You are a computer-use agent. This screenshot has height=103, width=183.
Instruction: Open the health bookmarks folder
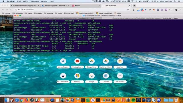point(58,13)
